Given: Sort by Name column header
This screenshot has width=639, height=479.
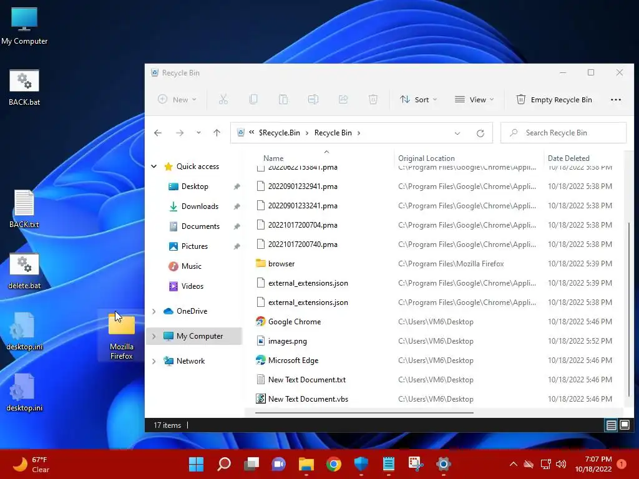Looking at the screenshot, I should [273, 158].
